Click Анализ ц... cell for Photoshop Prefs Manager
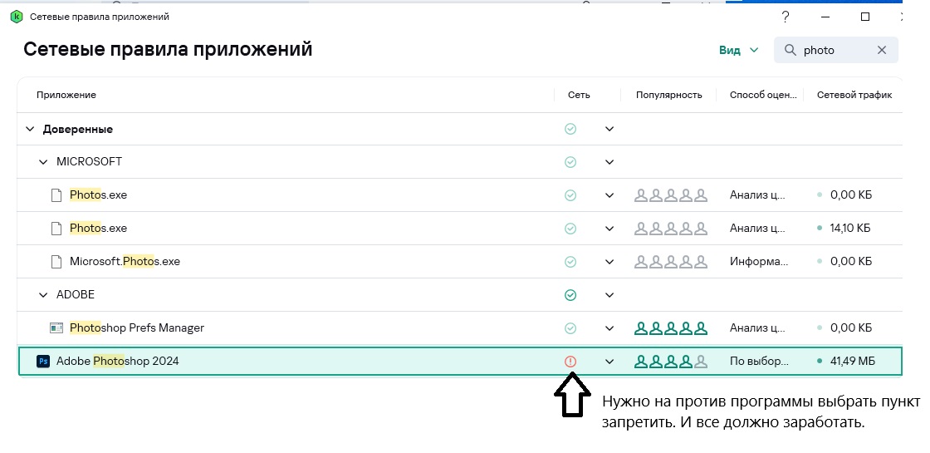Screen dimensions: 930x453 pyautogui.click(x=758, y=327)
